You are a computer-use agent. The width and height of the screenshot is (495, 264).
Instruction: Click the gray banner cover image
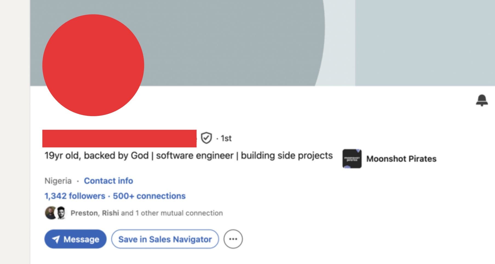[x=246, y=41]
